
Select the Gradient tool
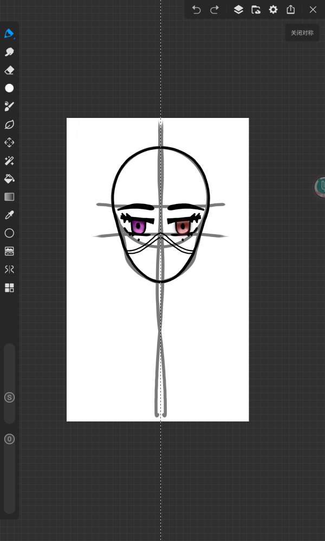click(9, 197)
